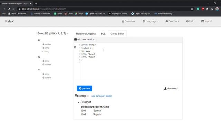Click use Group in editor link
221x124 pixels.
102,96
